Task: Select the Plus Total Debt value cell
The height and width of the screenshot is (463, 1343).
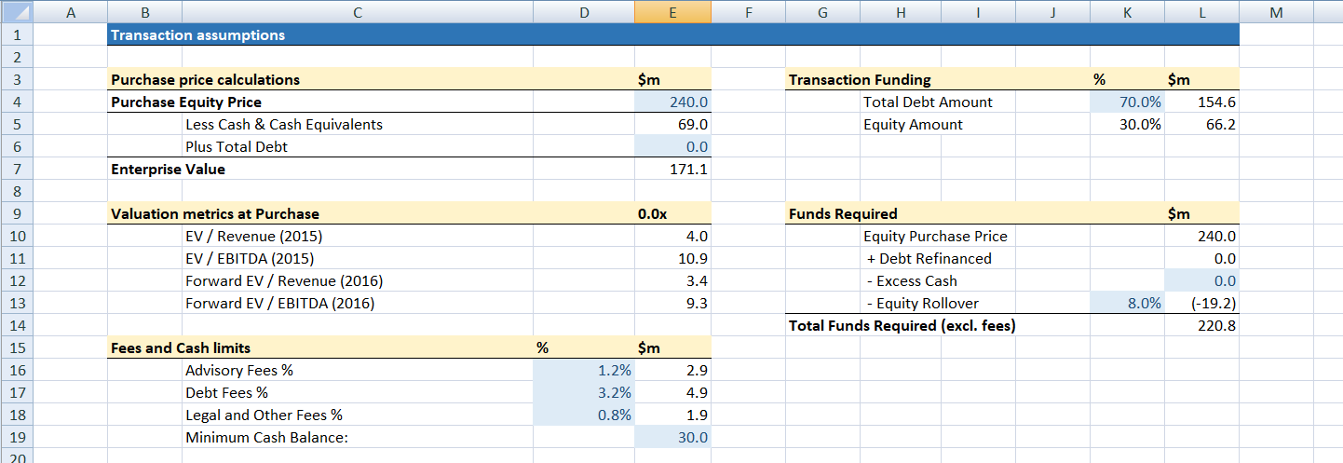Action: pyautogui.click(x=672, y=147)
